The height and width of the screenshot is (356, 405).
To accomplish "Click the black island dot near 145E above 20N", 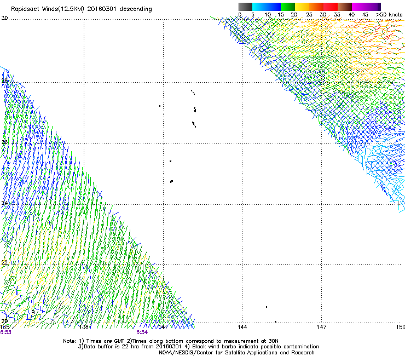I will coord(267,307).
